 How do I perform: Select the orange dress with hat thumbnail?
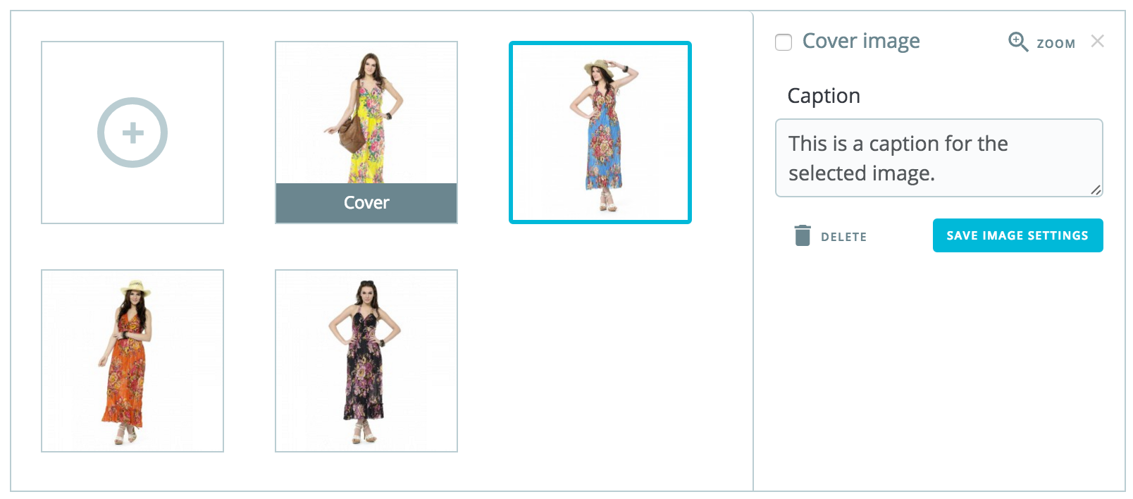coord(132,361)
